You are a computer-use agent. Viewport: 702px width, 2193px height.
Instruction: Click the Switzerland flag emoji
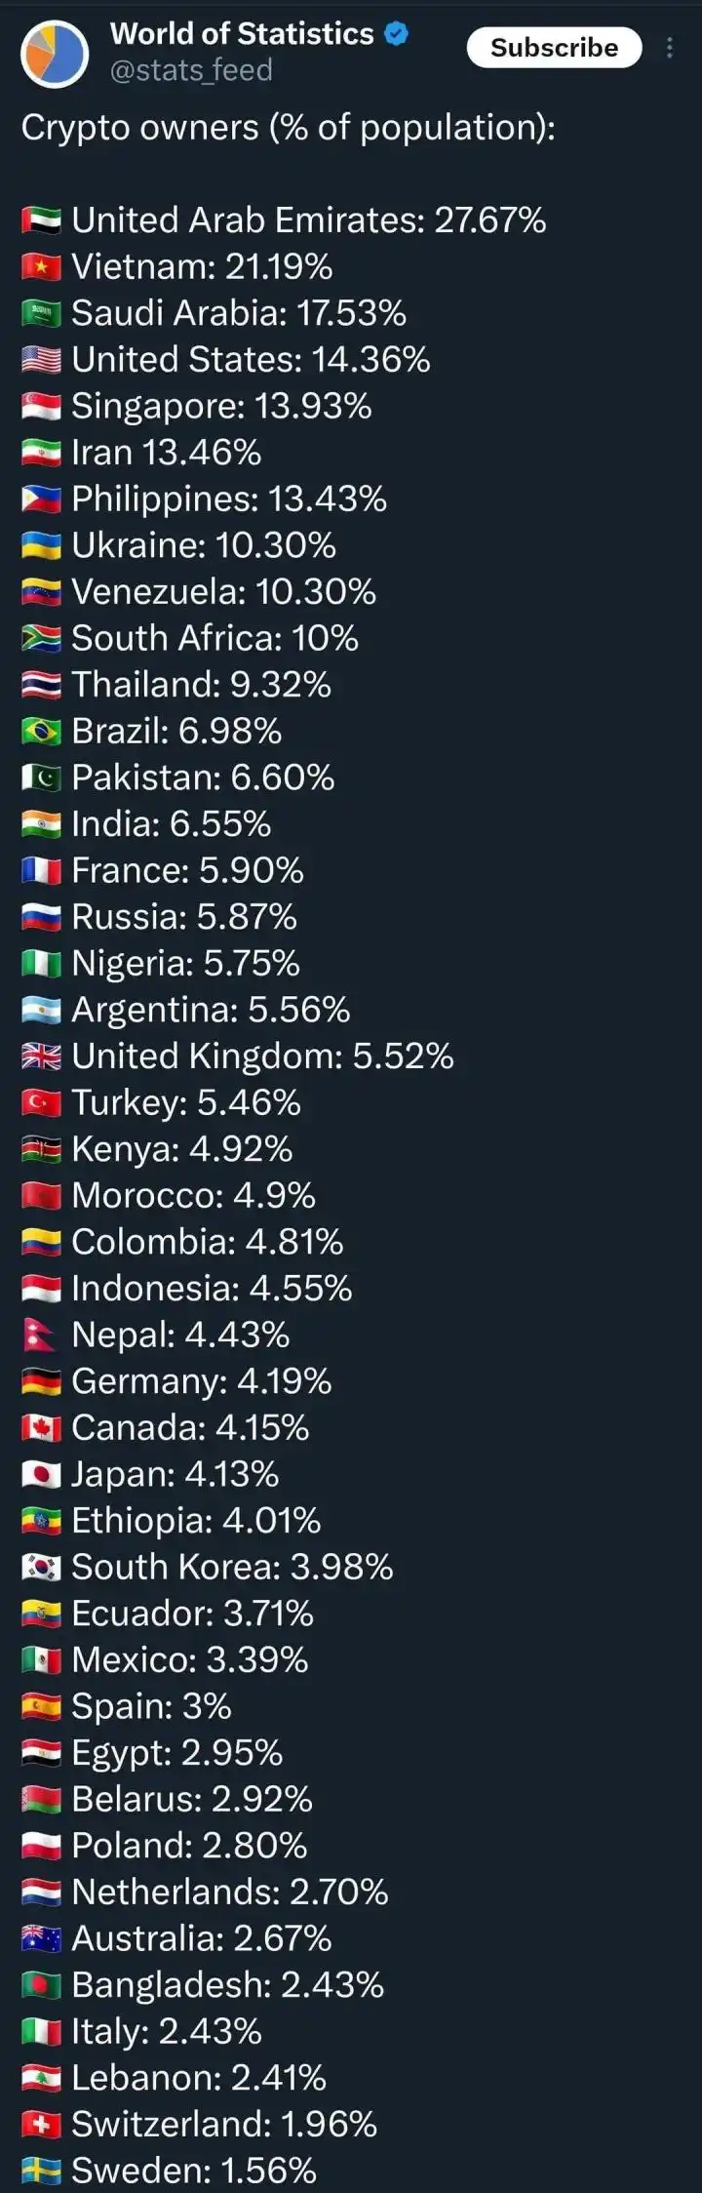pyautogui.click(x=42, y=2125)
